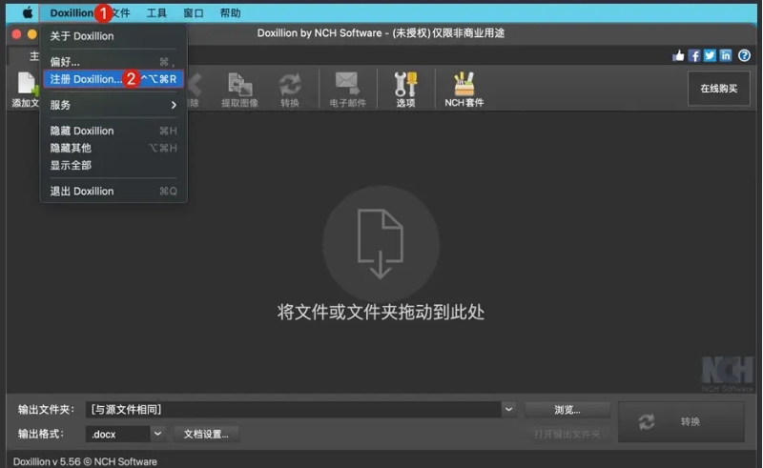Click the 浏览... button
763x468 pixels.
(x=567, y=410)
